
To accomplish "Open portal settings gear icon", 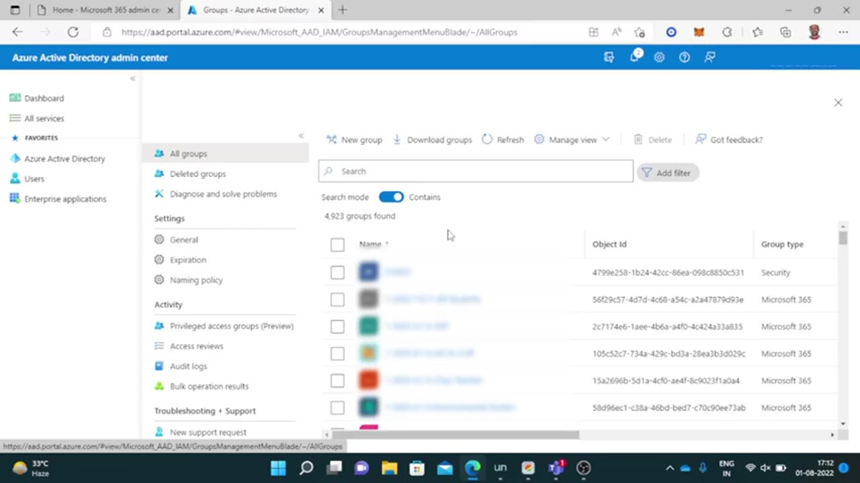I will tap(659, 57).
